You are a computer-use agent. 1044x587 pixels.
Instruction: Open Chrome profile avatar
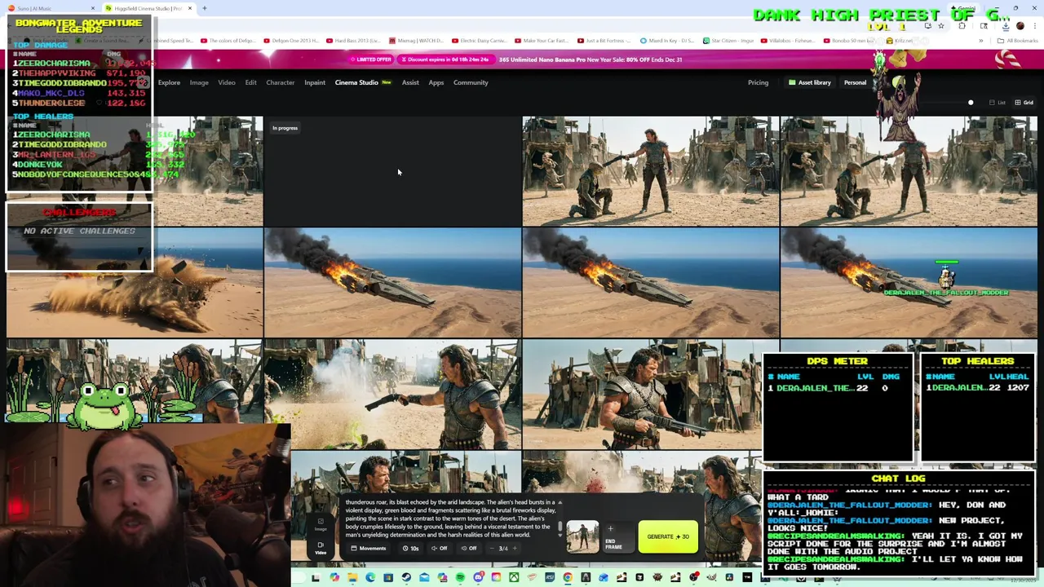[1020, 26]
